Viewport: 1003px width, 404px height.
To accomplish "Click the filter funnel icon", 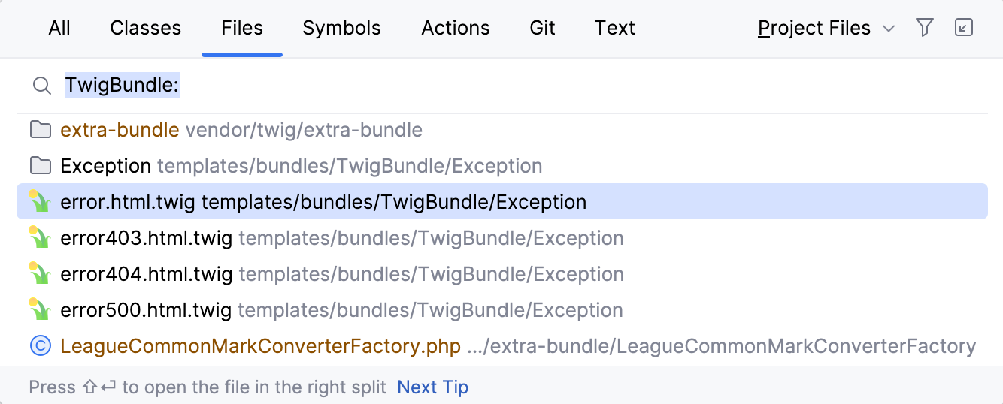I will pyautogui.click(x=925, y=28).
